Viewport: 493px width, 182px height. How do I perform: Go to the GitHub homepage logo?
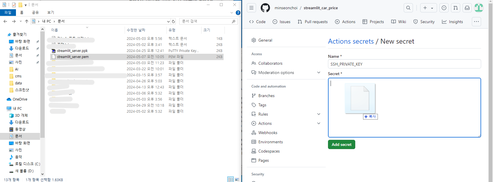[265, 8]
